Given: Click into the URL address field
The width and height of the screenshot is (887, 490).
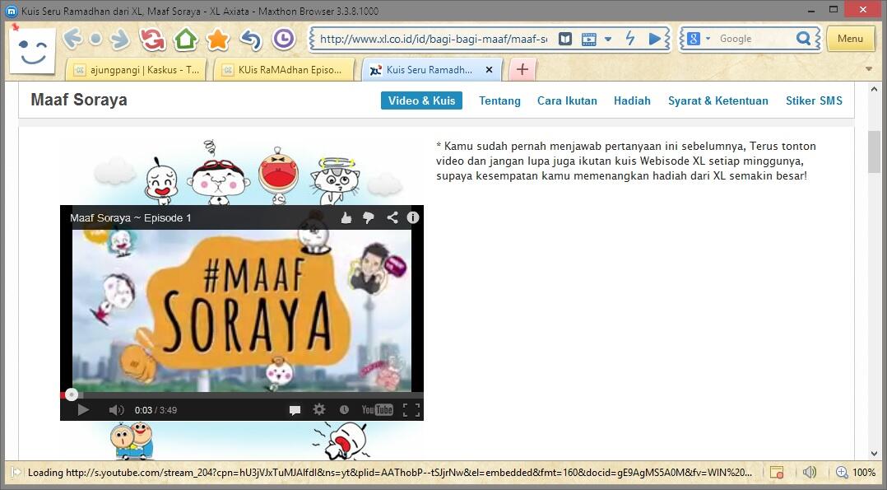Looking at the screenshot, I should (433, 39).
